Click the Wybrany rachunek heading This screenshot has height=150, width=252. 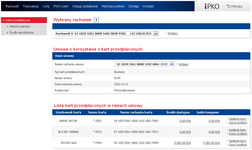(72, 20)
